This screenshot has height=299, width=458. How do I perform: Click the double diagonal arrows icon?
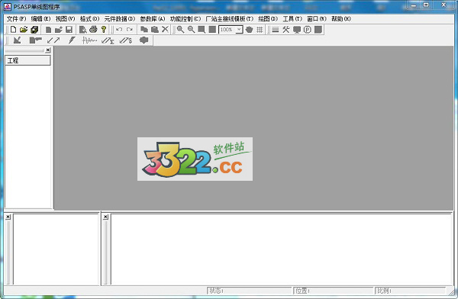53,40
